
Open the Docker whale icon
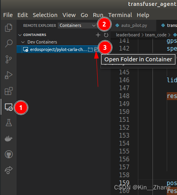coord(9,138)
